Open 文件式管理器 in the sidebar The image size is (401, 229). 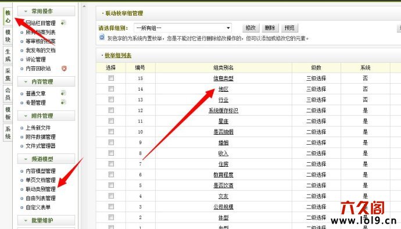(x=41, y=146)
